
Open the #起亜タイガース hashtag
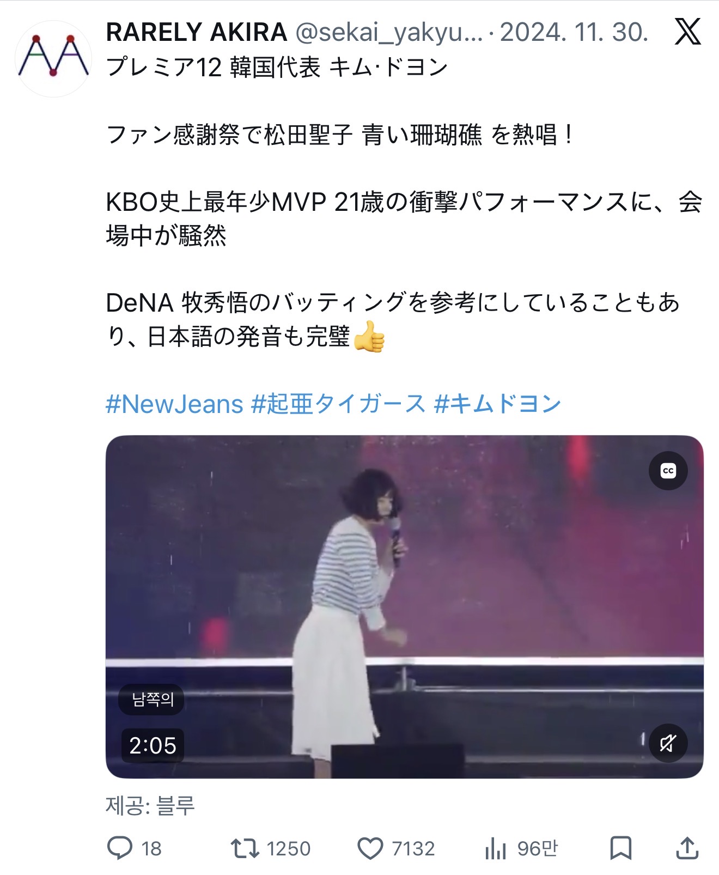[338, 404]
